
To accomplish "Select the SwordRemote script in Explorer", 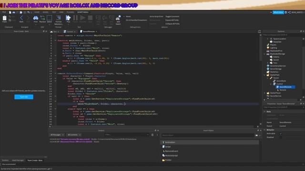I will coord(285,87).
